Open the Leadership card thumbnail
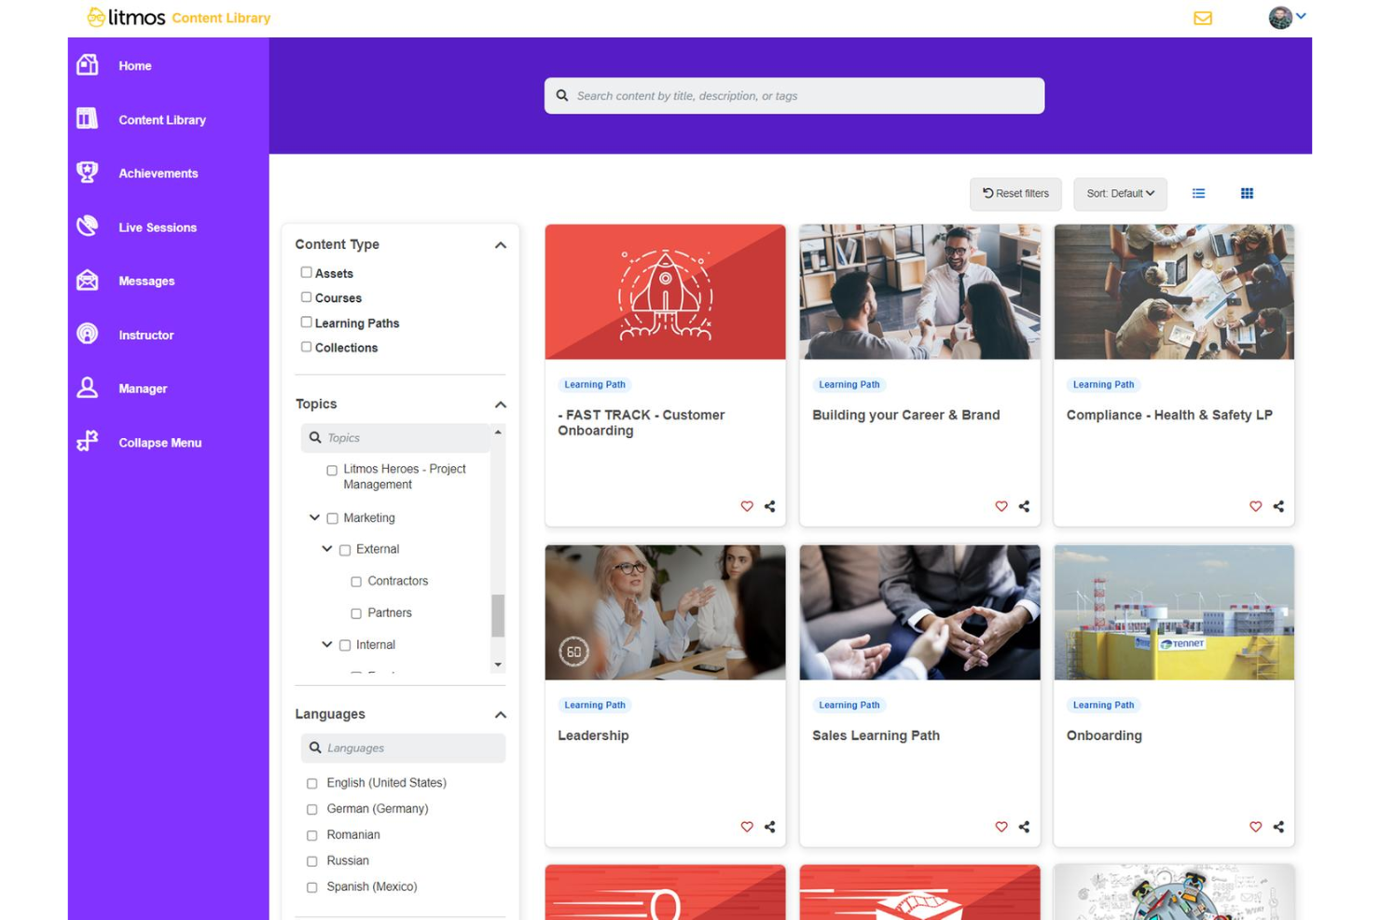Screen dimensions: 1380x920 (666, 612)
